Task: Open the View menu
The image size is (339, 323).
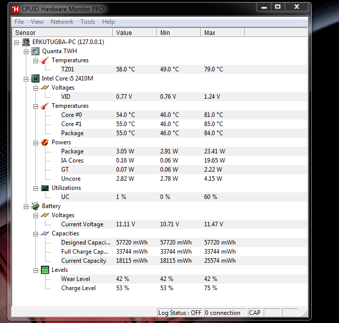Action: tap(37, 22)
